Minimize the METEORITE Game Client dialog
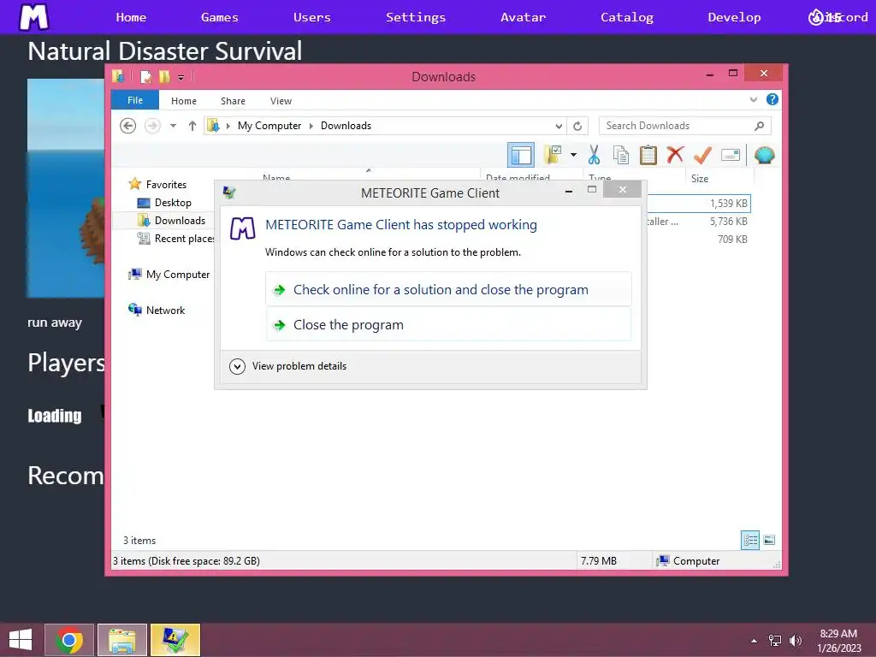The image size is (876, 657). [569, 191]
